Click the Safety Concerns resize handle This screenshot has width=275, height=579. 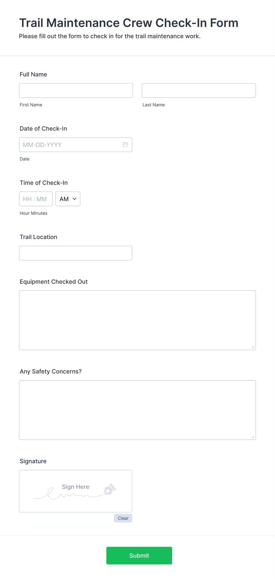click(253, 437)
